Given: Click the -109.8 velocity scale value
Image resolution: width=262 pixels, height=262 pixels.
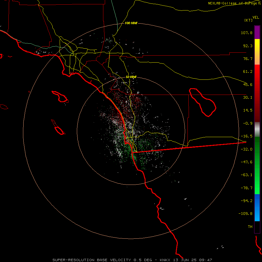Looking at the screenshot, I should tap(245, 214).
